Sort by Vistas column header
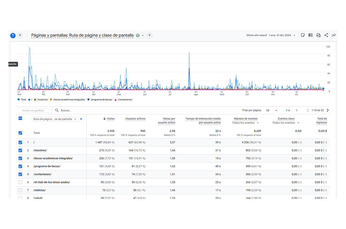 click(110, 119)
